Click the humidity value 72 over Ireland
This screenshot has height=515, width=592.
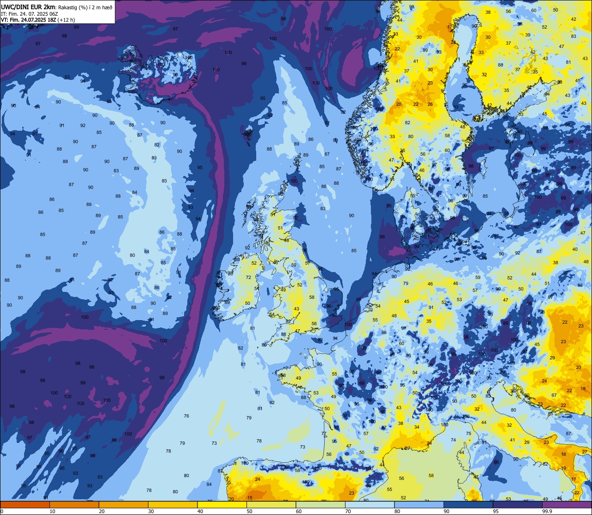(x=248, y=278)
